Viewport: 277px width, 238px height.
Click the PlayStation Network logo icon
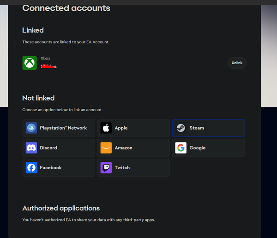(31, 128)
